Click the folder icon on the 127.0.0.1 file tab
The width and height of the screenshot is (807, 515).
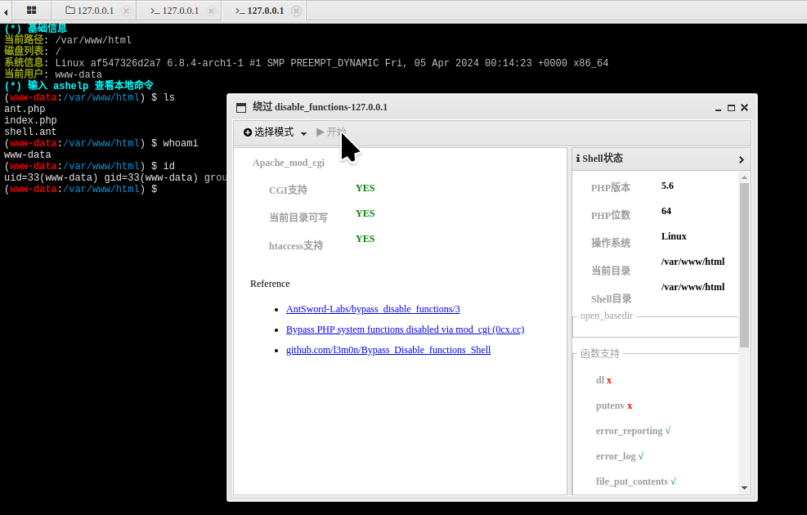[x=71, y=11]
